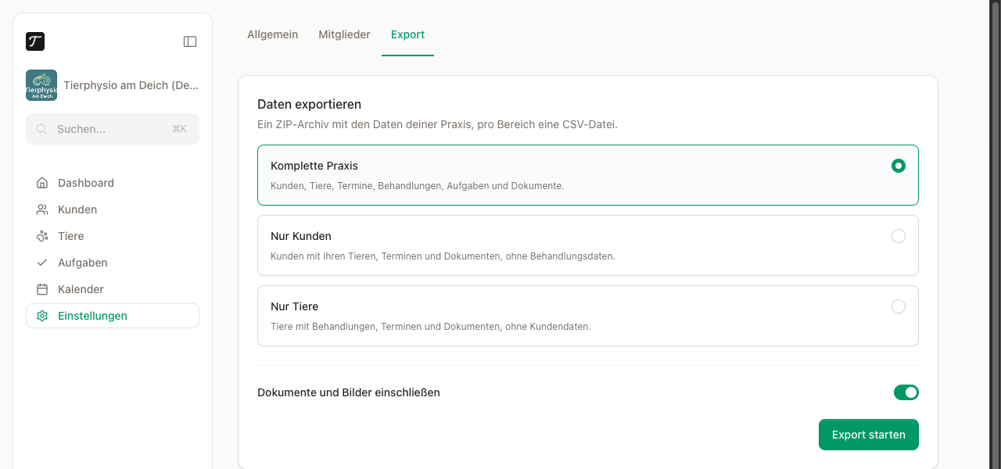The image size is (1001, 469).
Task: Start the export with Export starten
Action: (x=869, y=435)
